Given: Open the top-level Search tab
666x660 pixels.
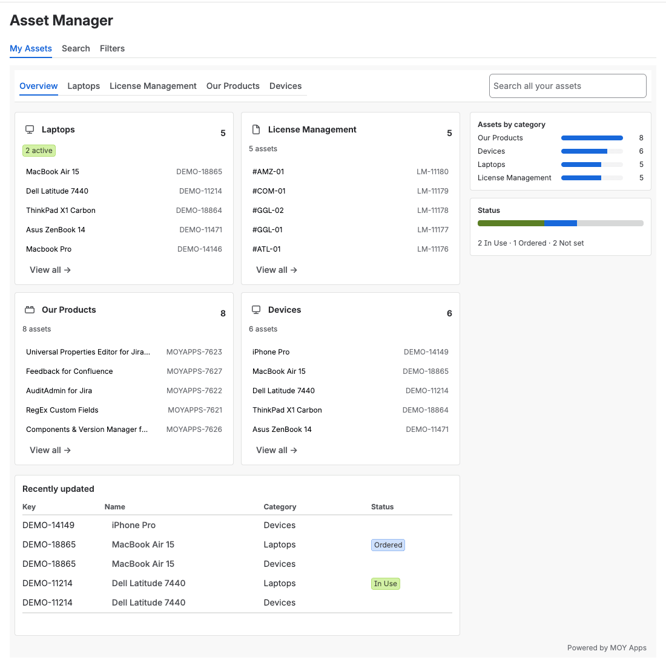Looking at the screenshot, I should click(x=76, y=48).
